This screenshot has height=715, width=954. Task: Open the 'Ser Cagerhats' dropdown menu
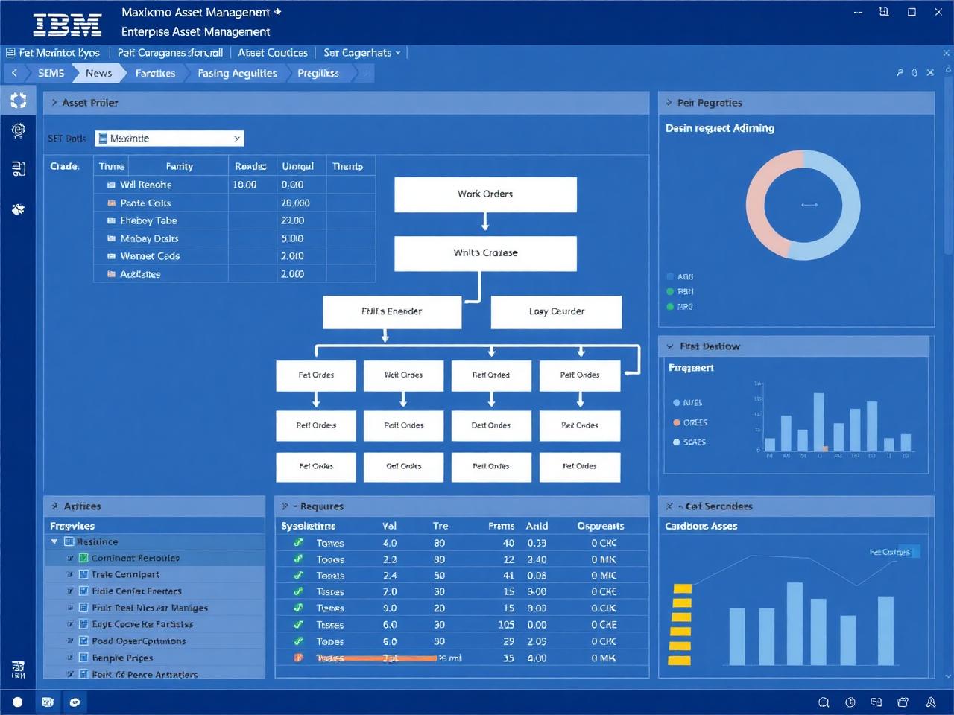(x=362, y=53)
